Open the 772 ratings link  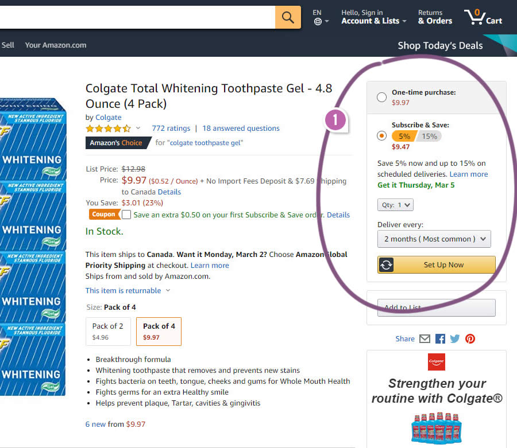pyautogui.click(x=171, y=128)
